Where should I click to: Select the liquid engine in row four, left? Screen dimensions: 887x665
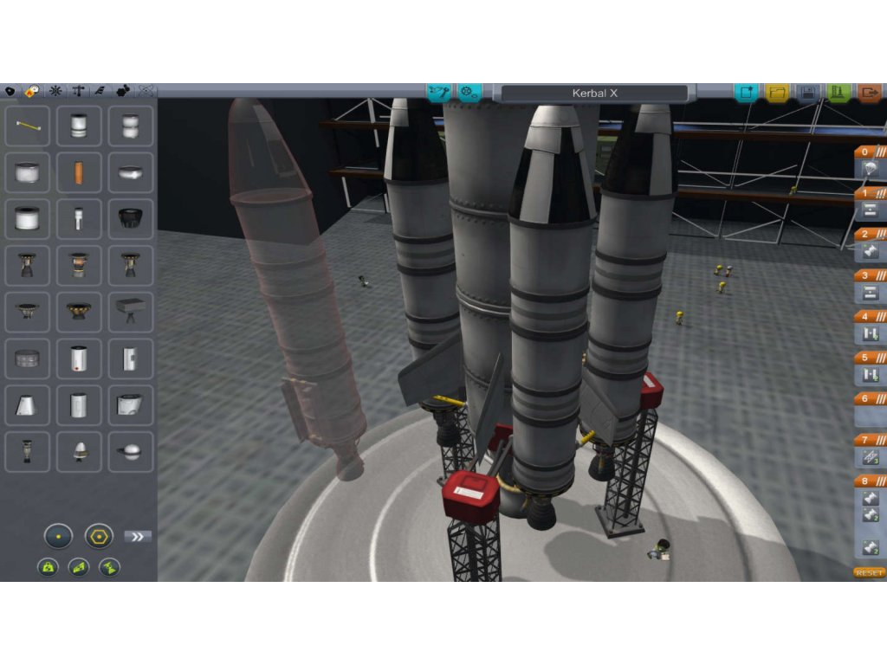pyautogui.click(x=27, y=265)
